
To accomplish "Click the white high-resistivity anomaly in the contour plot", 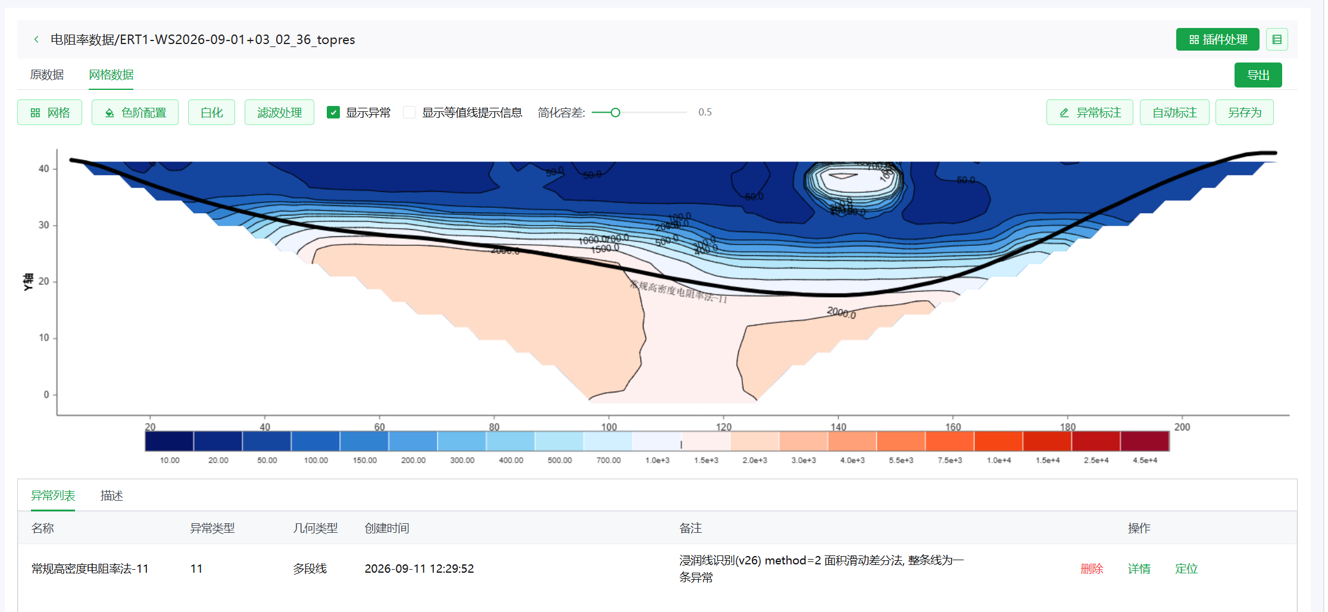I will (854, 181).
